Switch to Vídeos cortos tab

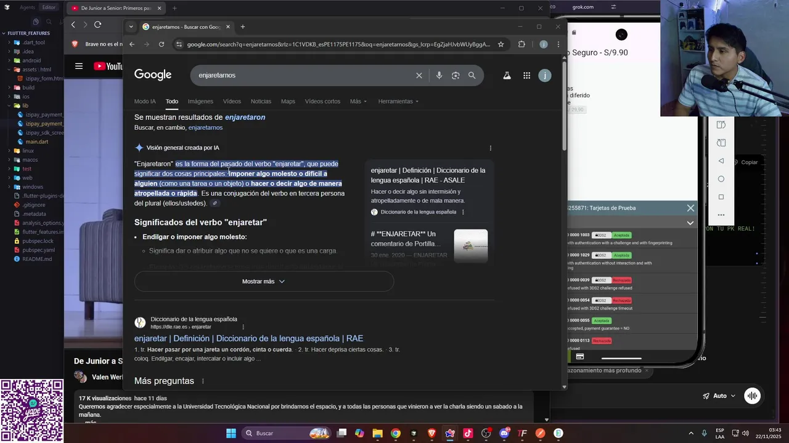(322, 102)
